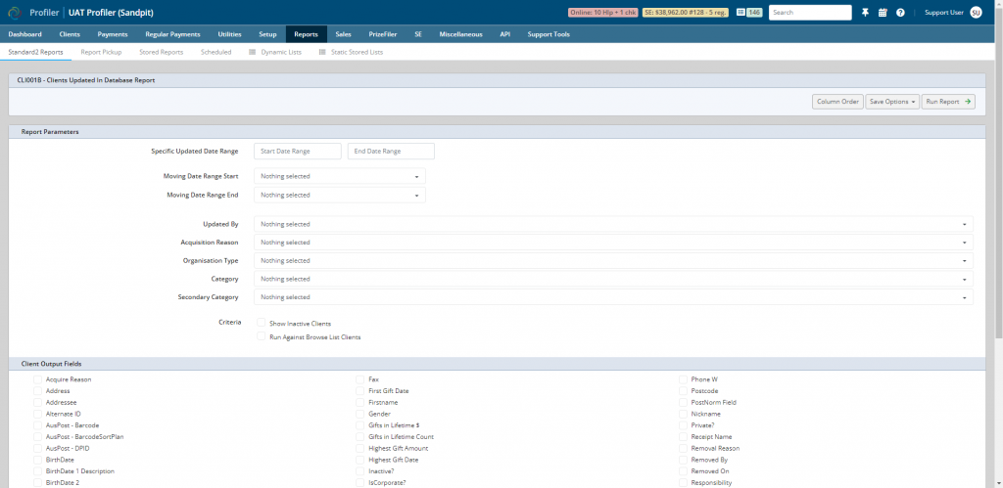The image size is (1003, 488).
Task: Open the PrizeFiler menu
Action: click(383, 34)
